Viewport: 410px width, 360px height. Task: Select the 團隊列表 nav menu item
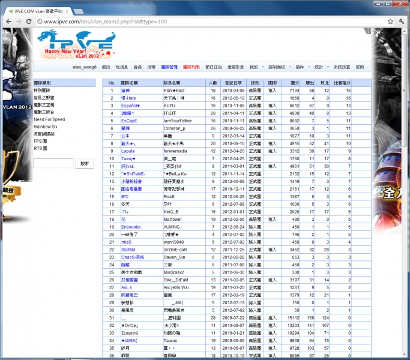point(191,67)
